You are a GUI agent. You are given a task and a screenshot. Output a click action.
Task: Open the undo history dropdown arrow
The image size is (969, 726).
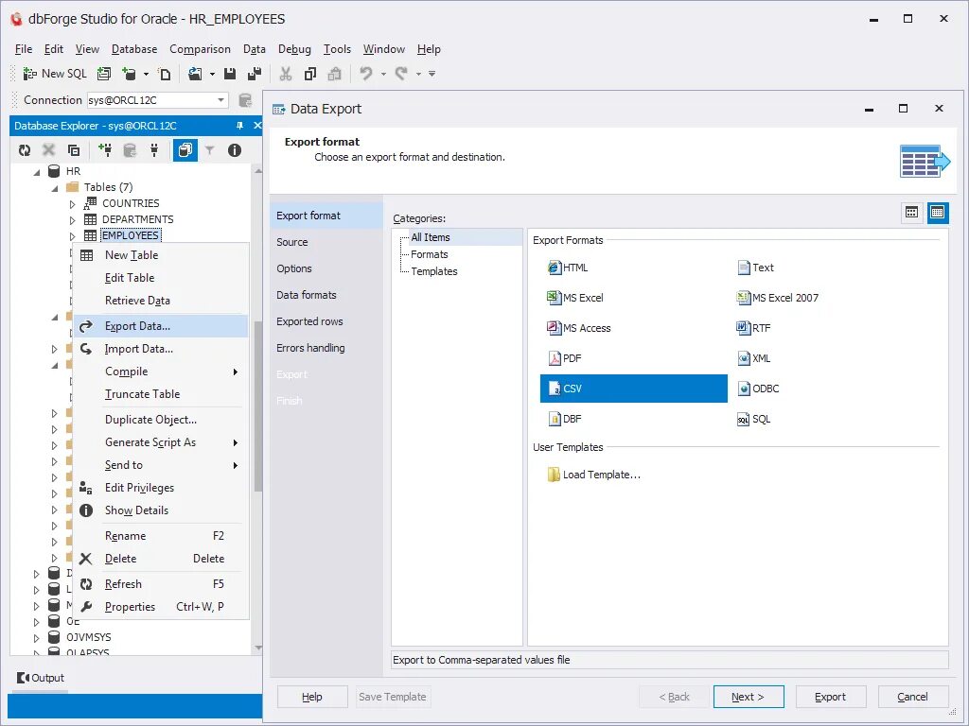tap(383, 74)
